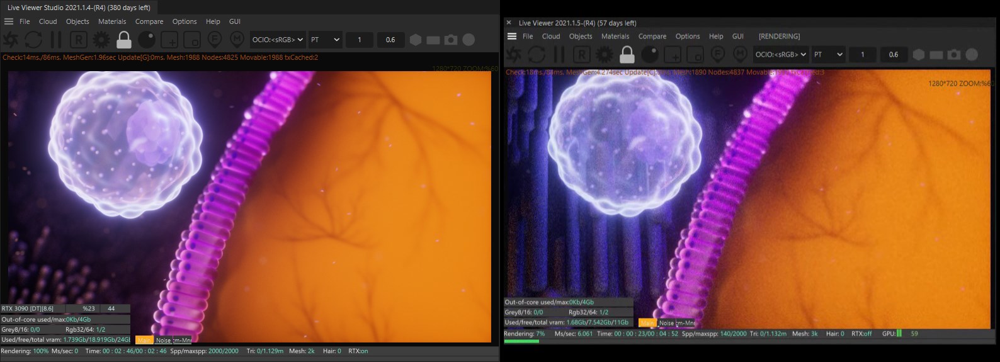Click rectangle icon in left window toolbar
The width and height of the screenshot is (1000, 362).
[x=433, y=40]
